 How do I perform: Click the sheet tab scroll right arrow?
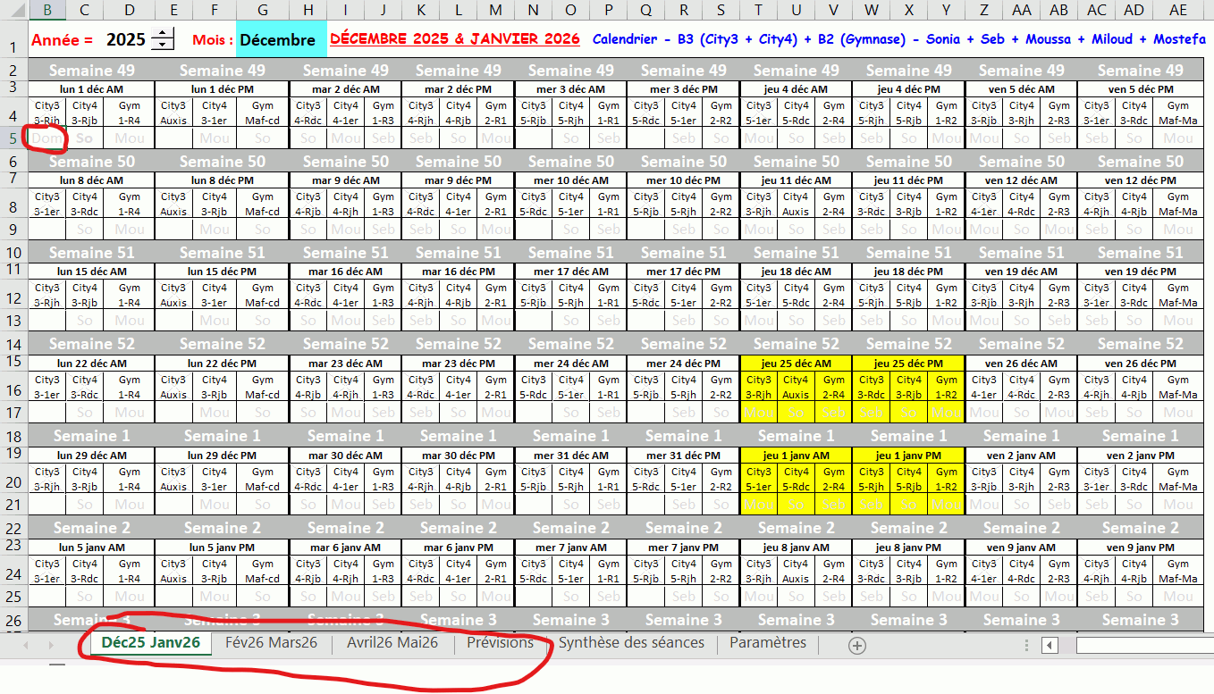pos(50,645)
